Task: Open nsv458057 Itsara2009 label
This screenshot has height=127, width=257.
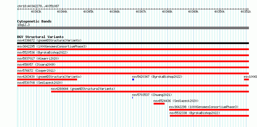Action: (x=36, y=65)
